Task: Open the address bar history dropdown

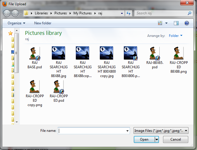Action: point(122,13)
